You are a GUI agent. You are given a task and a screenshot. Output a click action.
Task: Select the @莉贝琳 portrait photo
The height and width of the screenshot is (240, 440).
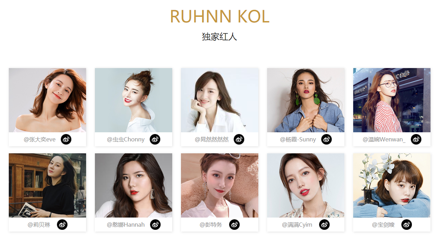(x=47, y=185)
